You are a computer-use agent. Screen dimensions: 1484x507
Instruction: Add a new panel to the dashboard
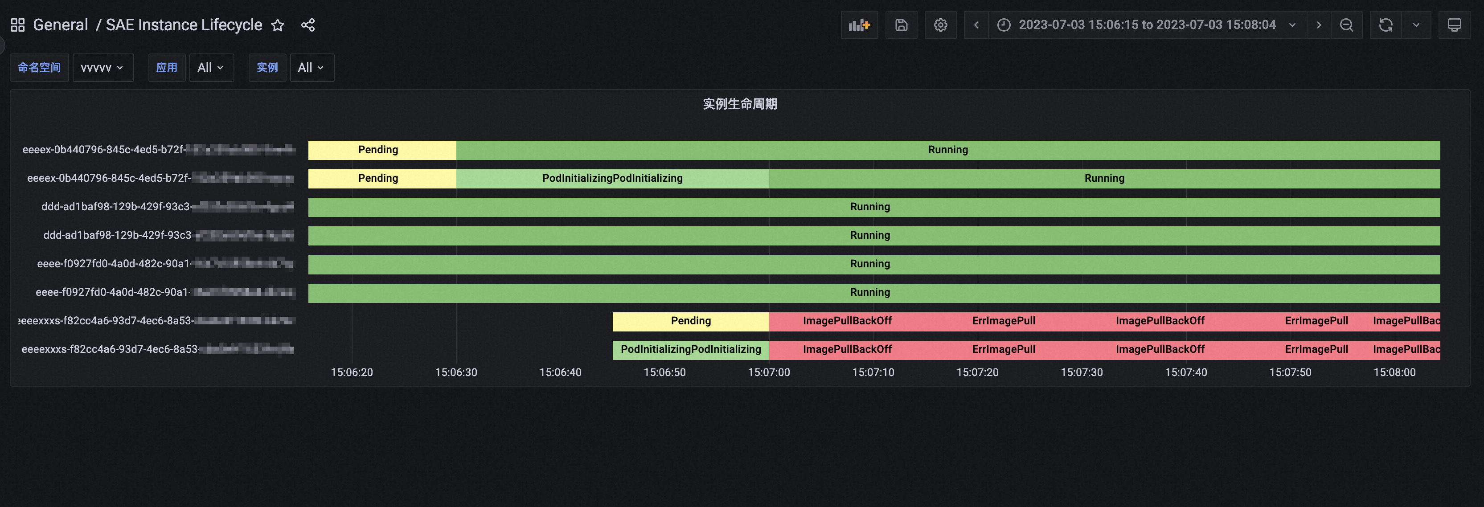click(859, 25)
